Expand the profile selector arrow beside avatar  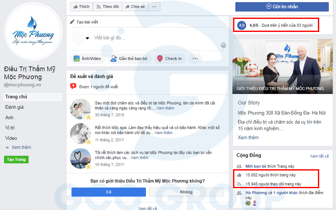pyautogui.click(x=87, y=38)
